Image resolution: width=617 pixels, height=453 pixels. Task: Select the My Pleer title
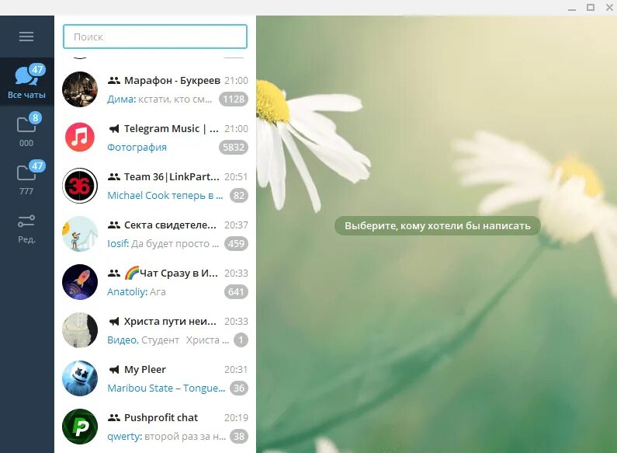(x=145, y=370)
